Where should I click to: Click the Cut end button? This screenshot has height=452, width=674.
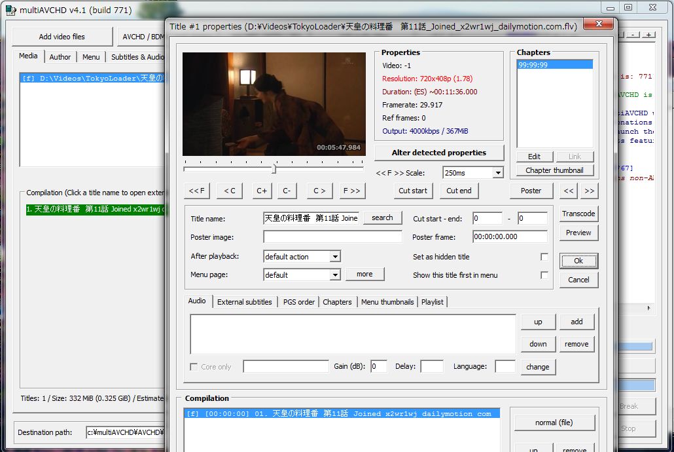[x=459, y=191]
